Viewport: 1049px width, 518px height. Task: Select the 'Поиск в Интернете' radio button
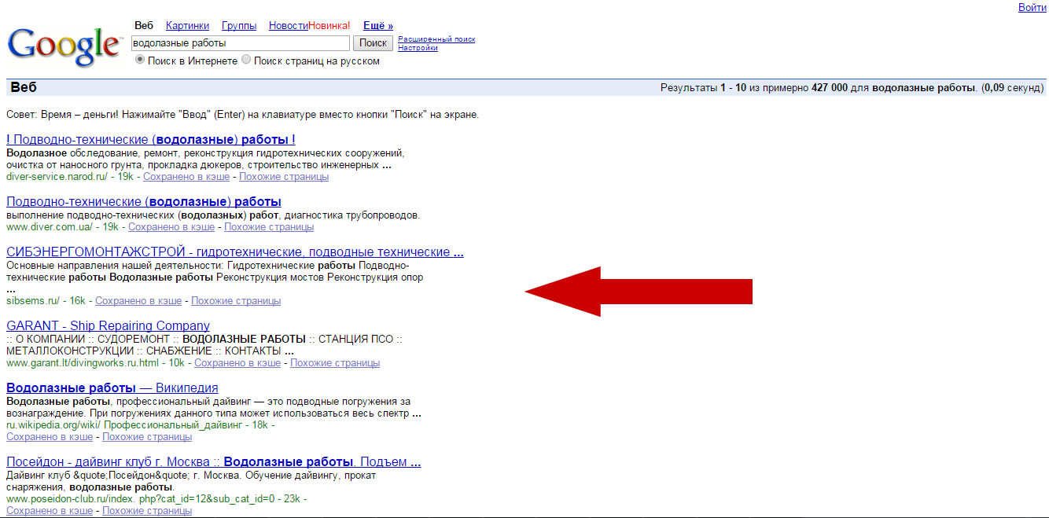tap(140, 60)
